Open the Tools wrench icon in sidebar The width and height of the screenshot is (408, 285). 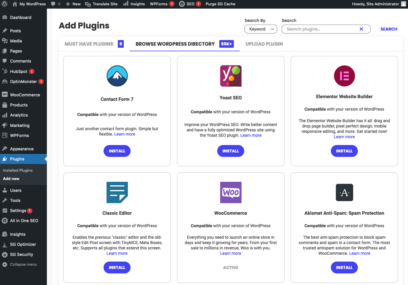[x=5, y=200]
